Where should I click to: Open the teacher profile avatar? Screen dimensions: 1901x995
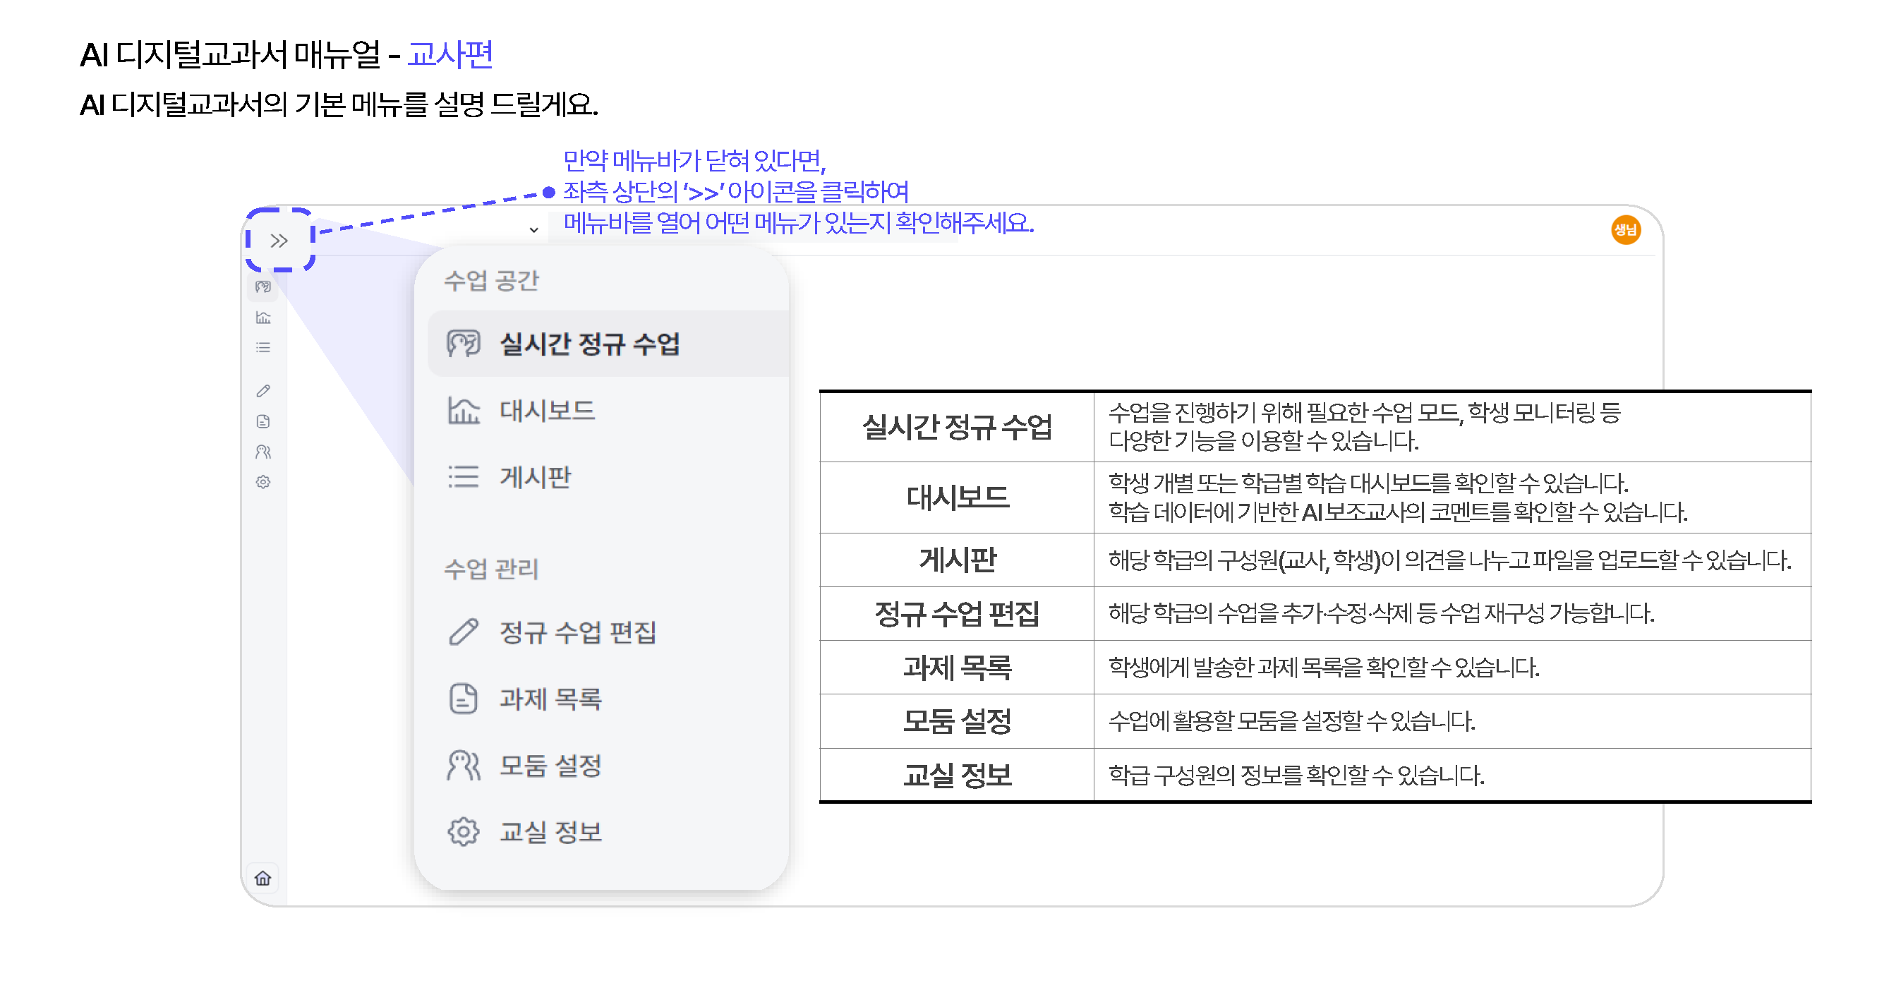point(1625,230)
